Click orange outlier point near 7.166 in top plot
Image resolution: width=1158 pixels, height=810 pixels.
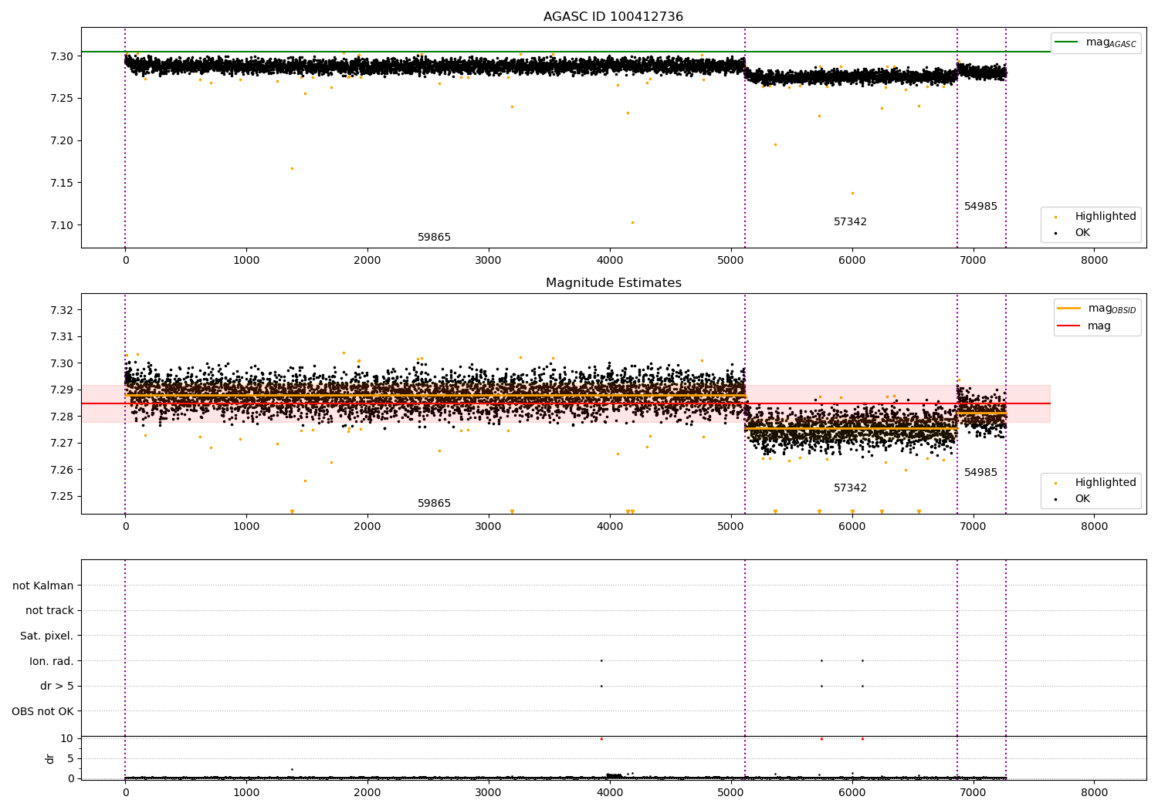tap(292, 168)
